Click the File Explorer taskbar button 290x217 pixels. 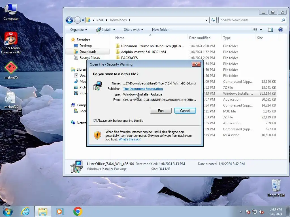pos(42,211)
